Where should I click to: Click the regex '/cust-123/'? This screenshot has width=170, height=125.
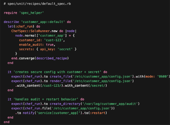click(x=51, y=85)
